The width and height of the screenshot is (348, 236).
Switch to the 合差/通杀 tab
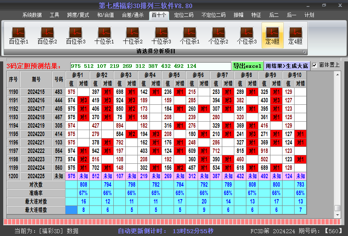click(x=133, y=15)
